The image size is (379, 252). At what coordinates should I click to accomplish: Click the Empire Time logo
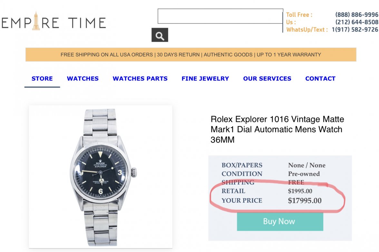point(54,22)
